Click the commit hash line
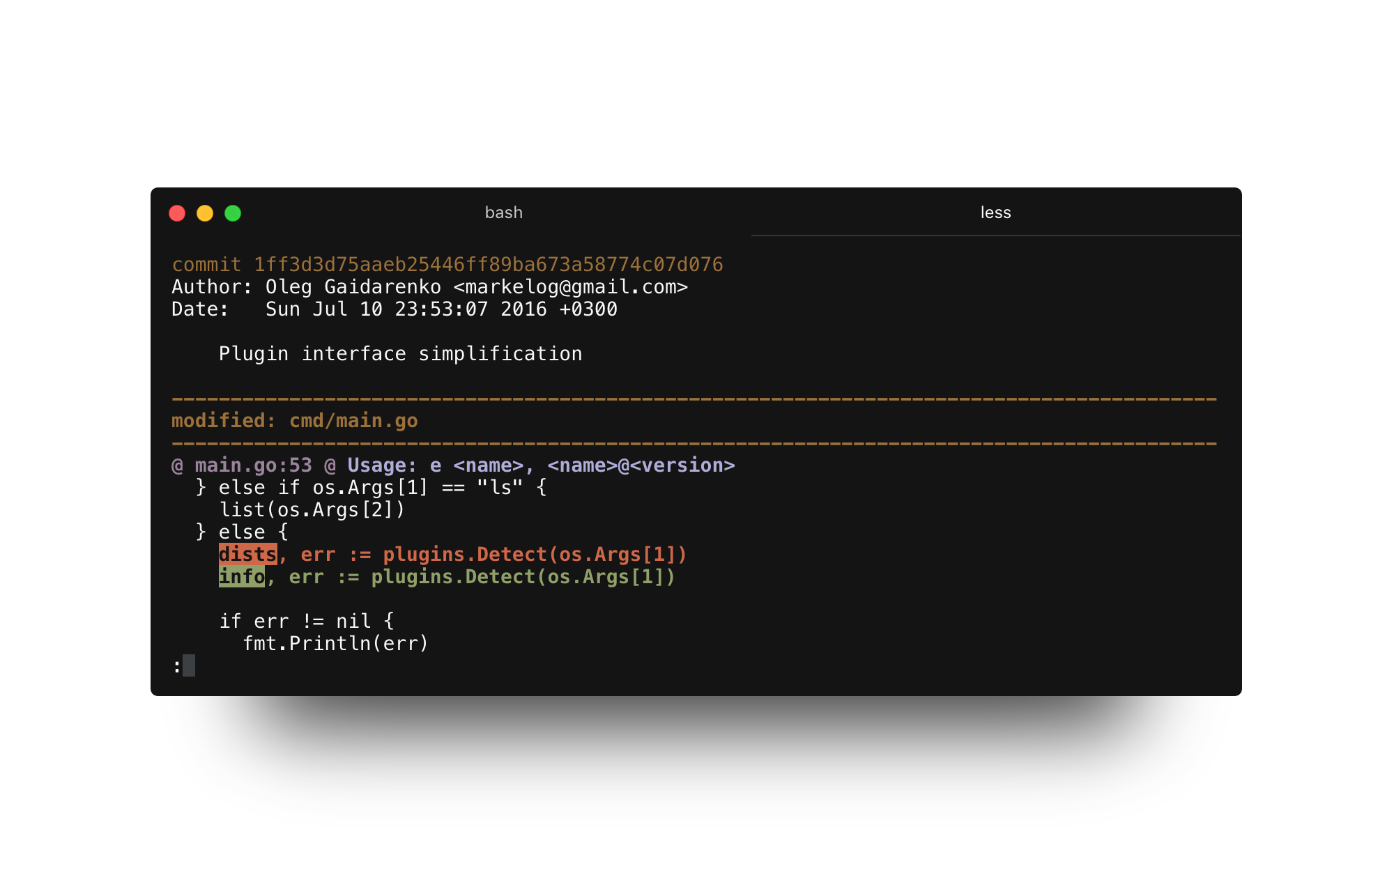The width and height of the screenshot is (1394, 871). coord(447,265)
